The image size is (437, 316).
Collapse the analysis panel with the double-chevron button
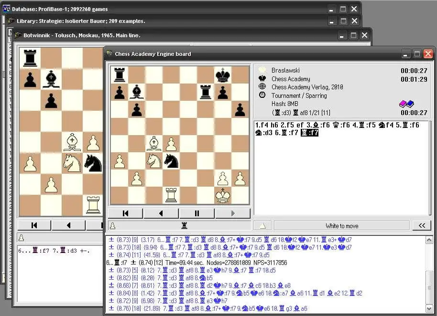tap(421, 225)
